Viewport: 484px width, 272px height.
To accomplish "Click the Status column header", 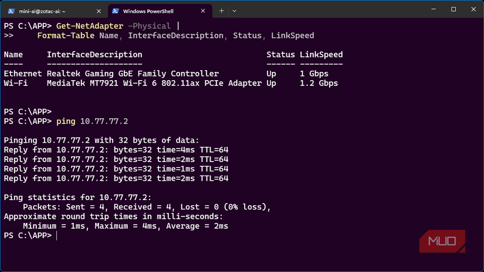I will (280, 54).
